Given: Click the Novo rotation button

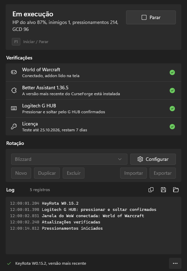Looking at the screenshot, I should click(x=21, y=173).
